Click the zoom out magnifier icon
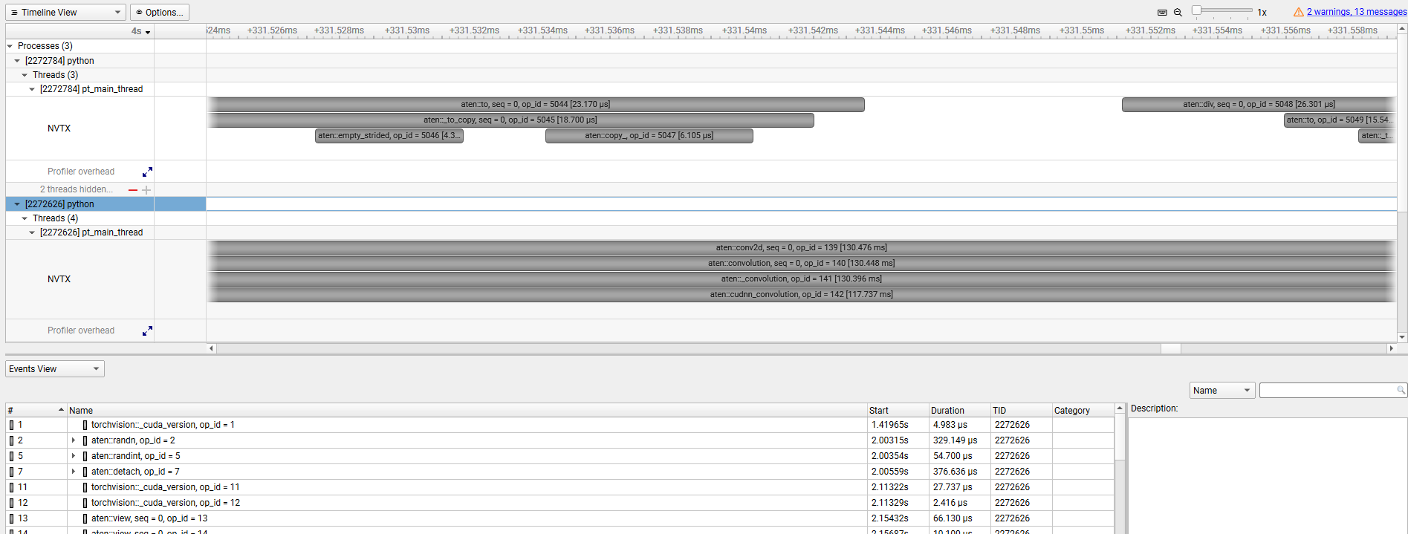The image size is (1408, 534). coord(1178,13)
